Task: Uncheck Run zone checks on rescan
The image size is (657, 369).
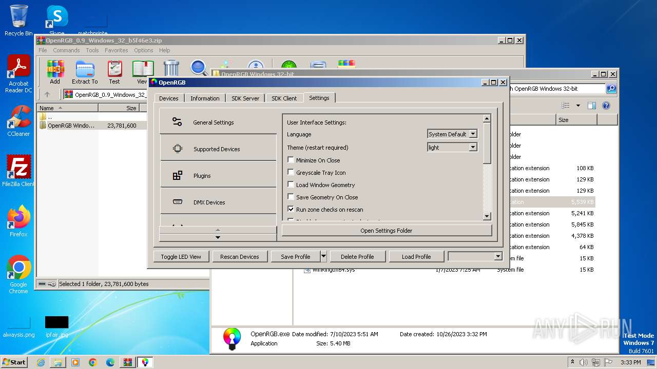Action: (291, 209)
